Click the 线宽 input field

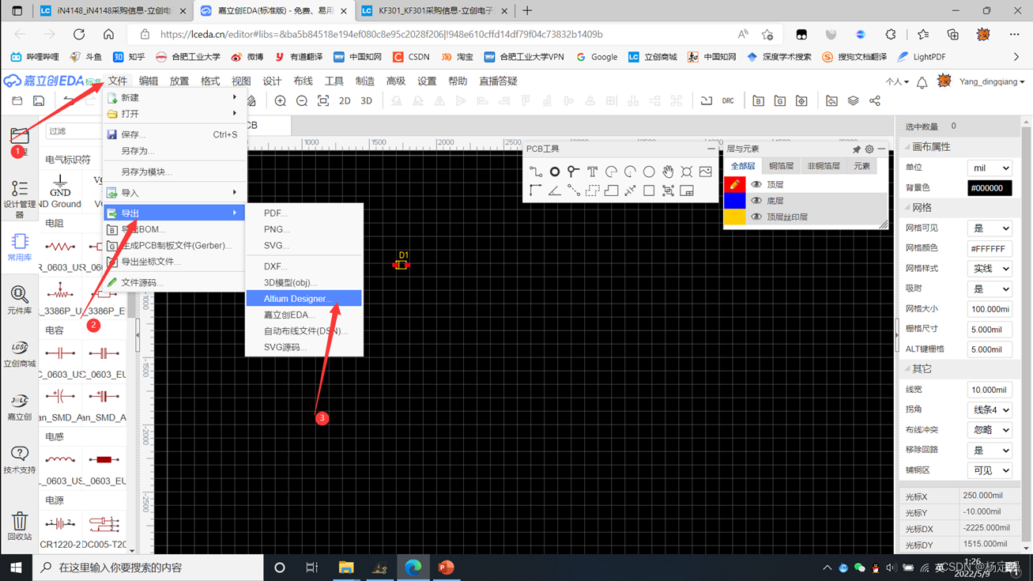990,390
